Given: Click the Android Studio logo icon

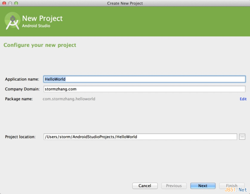Looking at the screenshot, I should (x=12, y=21).
